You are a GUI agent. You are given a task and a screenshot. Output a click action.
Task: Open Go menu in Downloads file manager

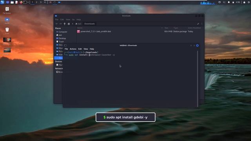[73, 20]
